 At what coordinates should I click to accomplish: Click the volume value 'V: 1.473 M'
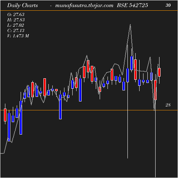point(18,36)
